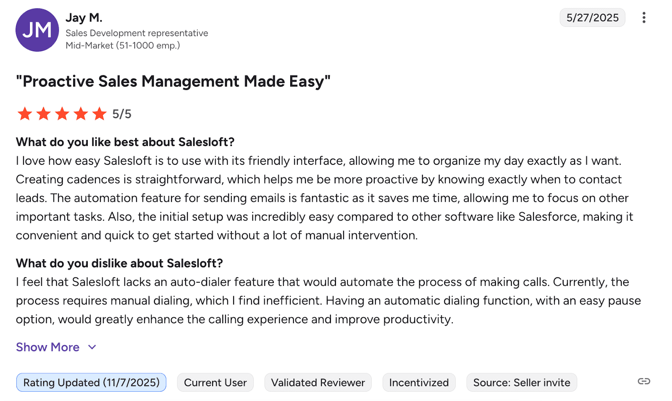Open the three-dot options menu

643,18
